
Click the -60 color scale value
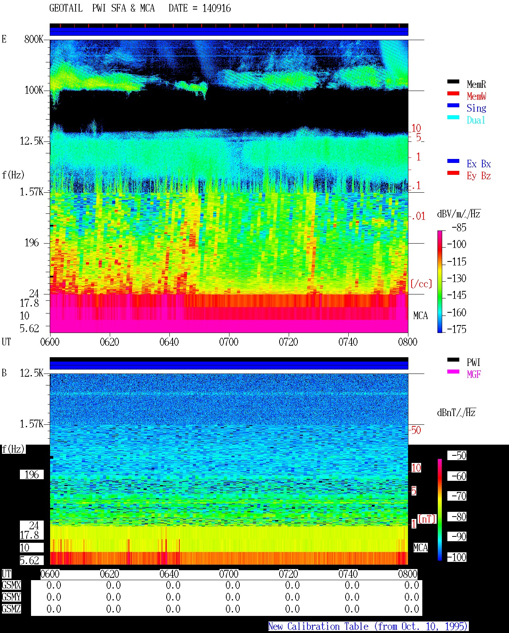coord(457,476)
